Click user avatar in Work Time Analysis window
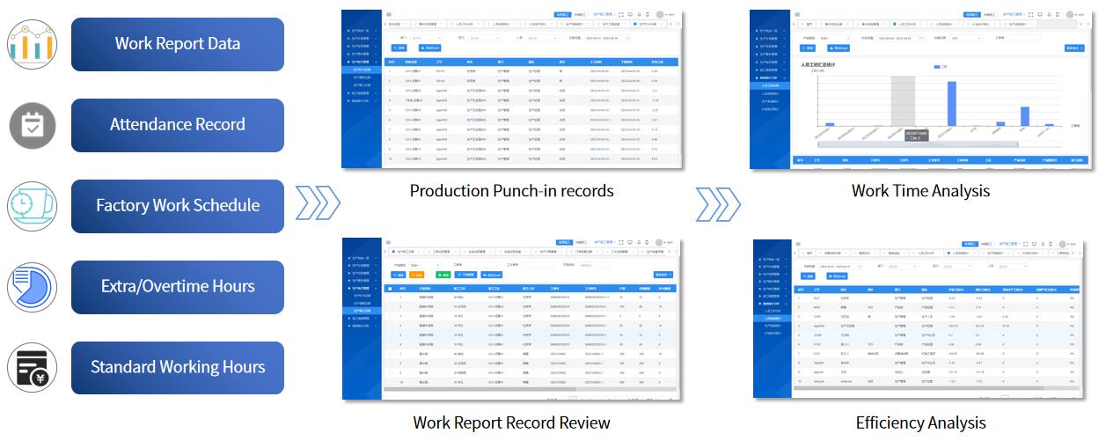Image resolution: width=1106 pixels, height=441 pixels. click(x=1070, y=14)
